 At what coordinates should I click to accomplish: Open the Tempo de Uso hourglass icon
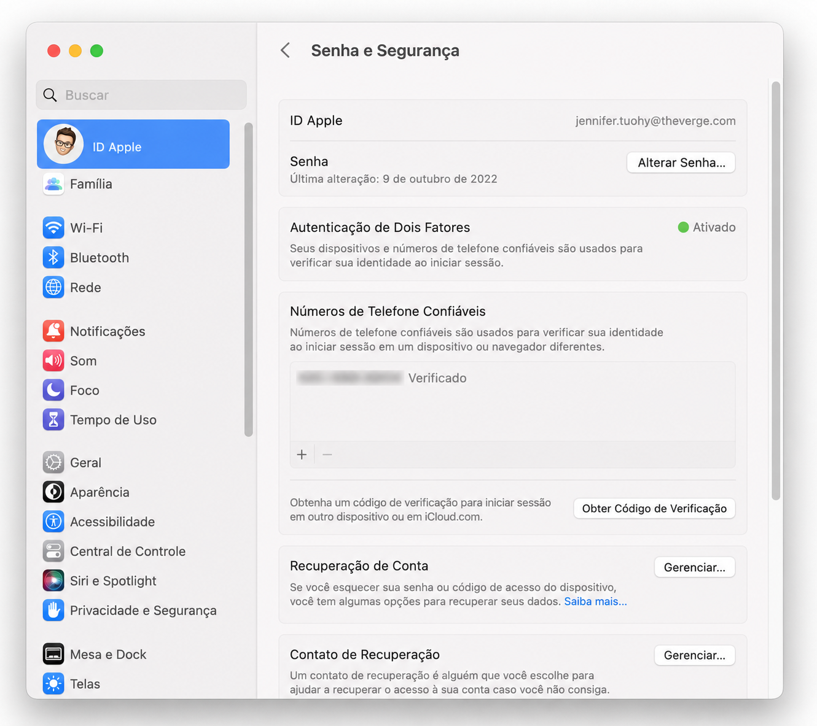coord(53,419)
